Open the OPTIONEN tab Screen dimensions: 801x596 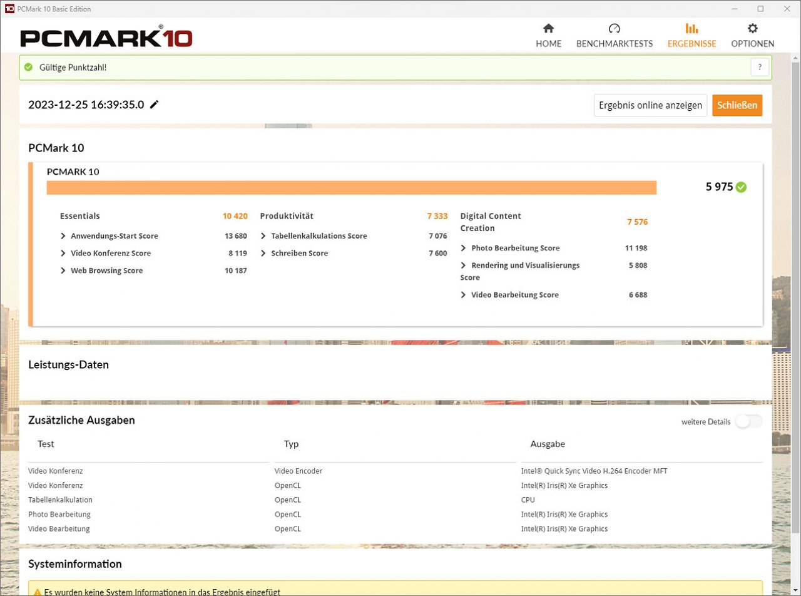pyautogui.click(x=752, y=36)
